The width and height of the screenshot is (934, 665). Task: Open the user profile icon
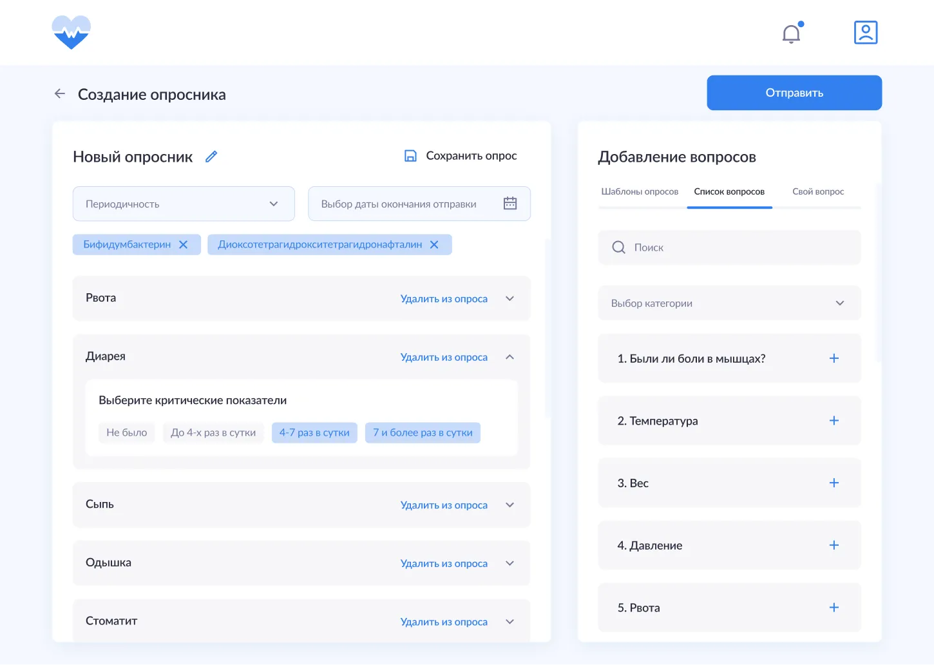(866, 32)
